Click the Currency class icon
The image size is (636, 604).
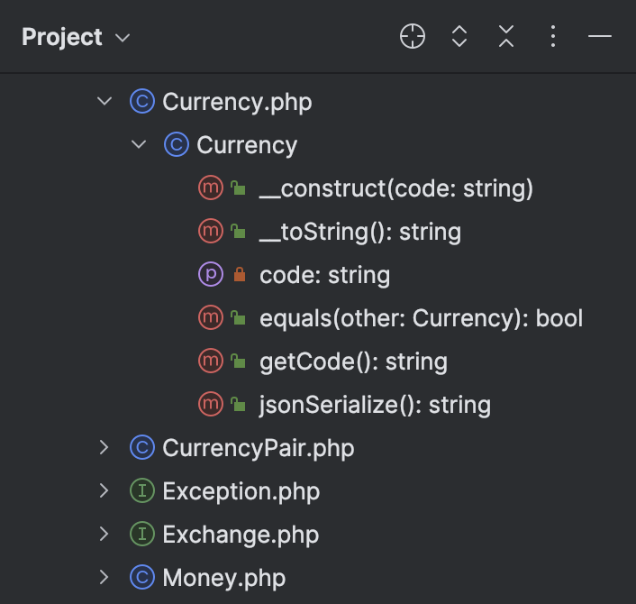[x=177, y=145]
